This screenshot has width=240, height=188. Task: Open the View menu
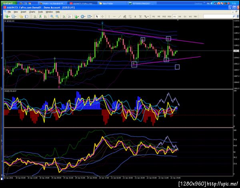tap(16, 12)
